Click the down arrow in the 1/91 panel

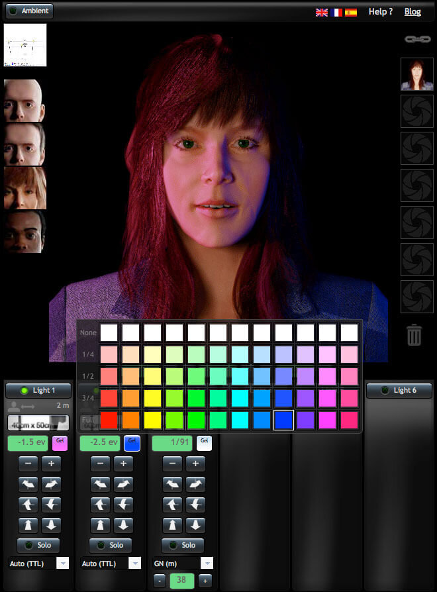click(195, 525)
